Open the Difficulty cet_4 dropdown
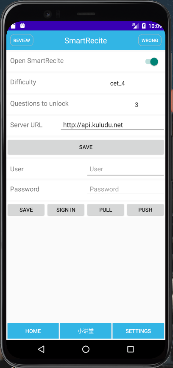 [x=117, y=83]
